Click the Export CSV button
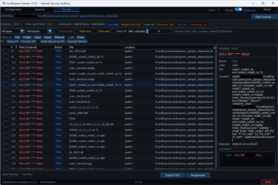 [x=173, y=175]
